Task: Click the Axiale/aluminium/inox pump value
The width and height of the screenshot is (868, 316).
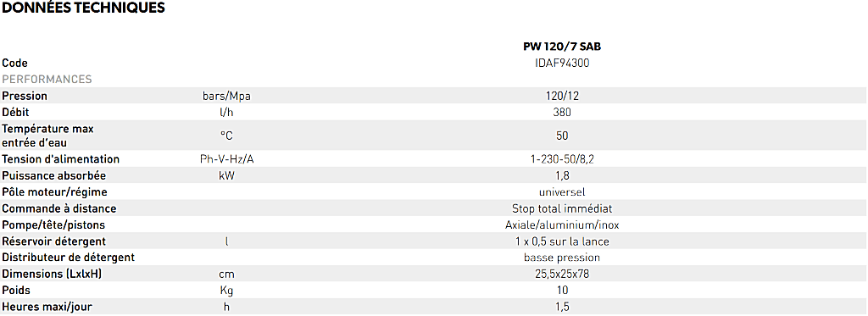Action: coord(562,225)
